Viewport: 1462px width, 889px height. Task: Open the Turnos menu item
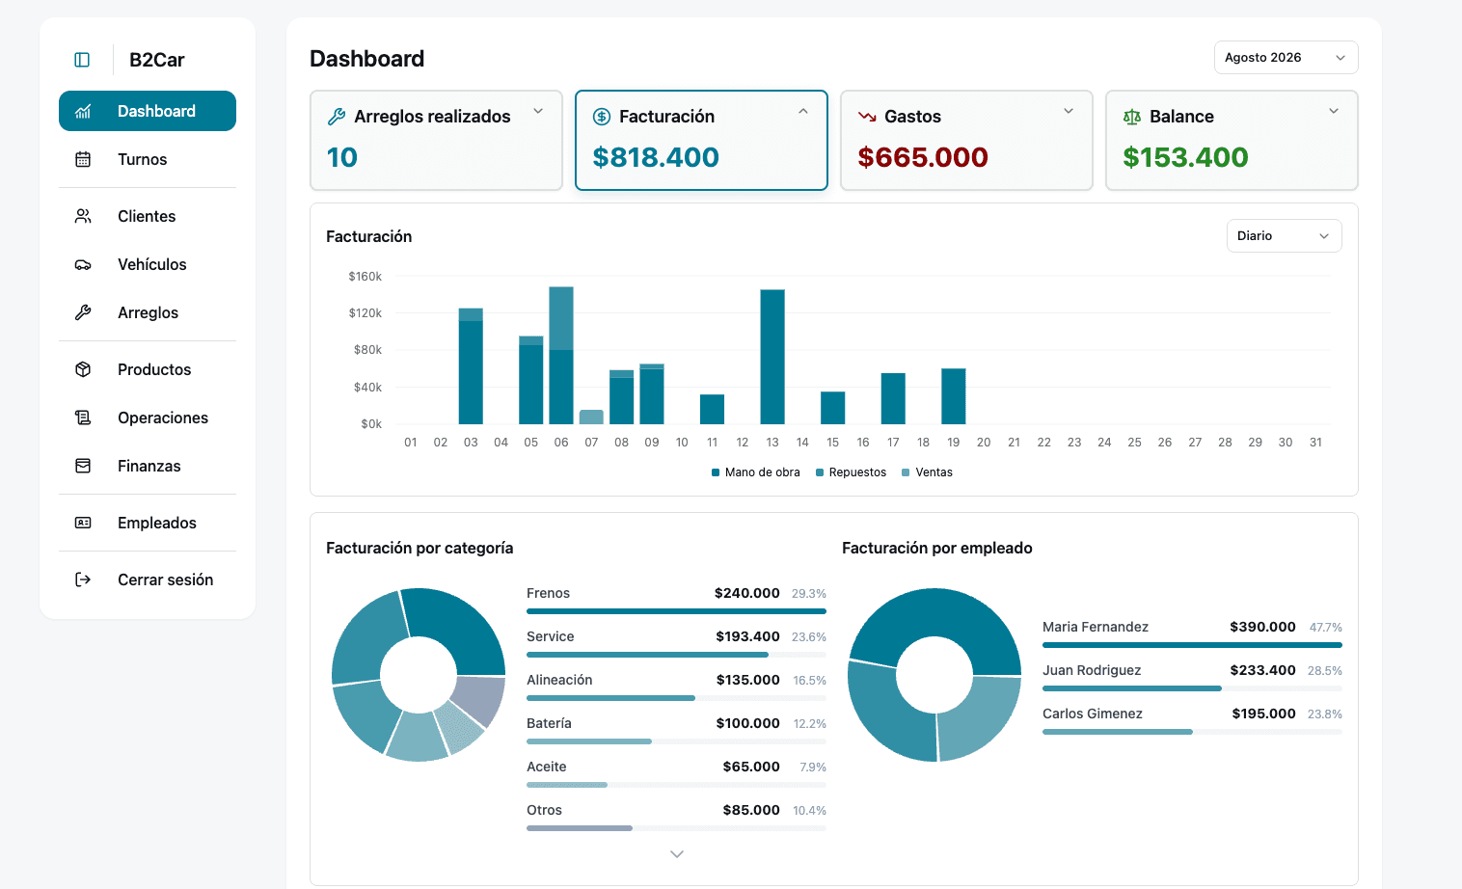tap(148, 159)
